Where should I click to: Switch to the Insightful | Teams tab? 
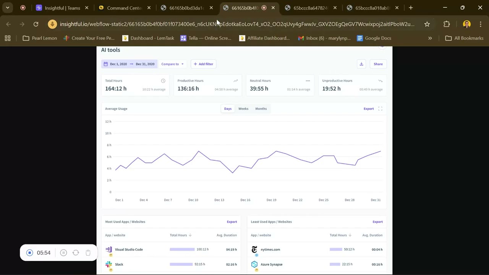62,8
